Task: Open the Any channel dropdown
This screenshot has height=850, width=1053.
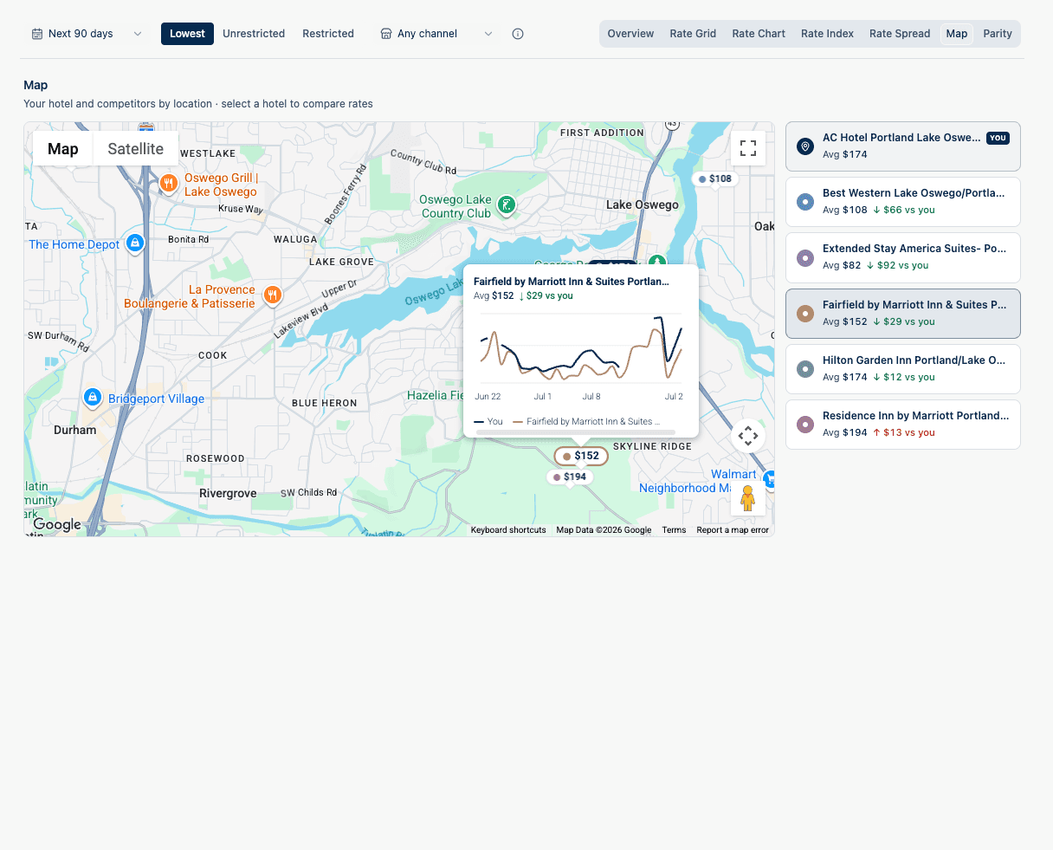Action: point(436,34)
